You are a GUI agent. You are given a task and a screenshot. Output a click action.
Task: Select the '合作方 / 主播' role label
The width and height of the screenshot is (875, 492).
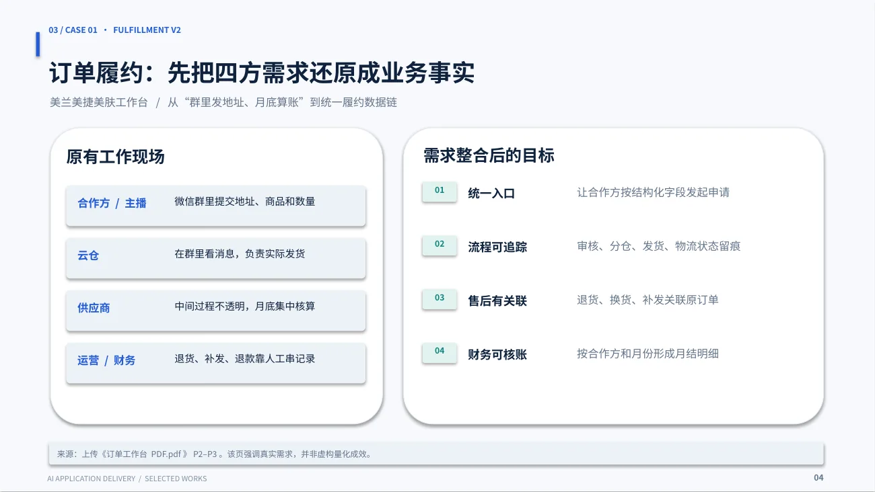pos(112,203)
